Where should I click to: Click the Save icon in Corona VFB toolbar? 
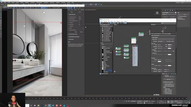tap(9, 8)
